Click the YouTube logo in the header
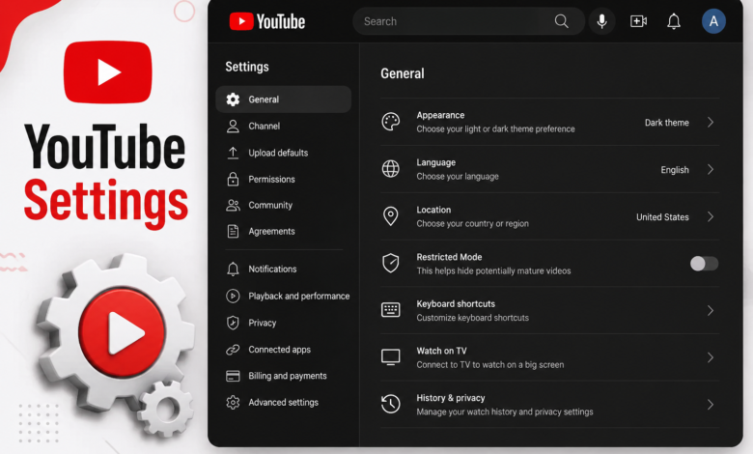The width and height of the screenshot is (753, 454). [267, 21]
